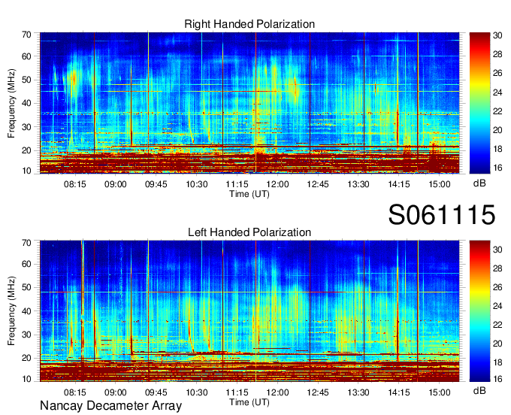Click the Left Handed plot's color scale bar
The width and height of the screenshot is (511, 415).
pos(479,311)
